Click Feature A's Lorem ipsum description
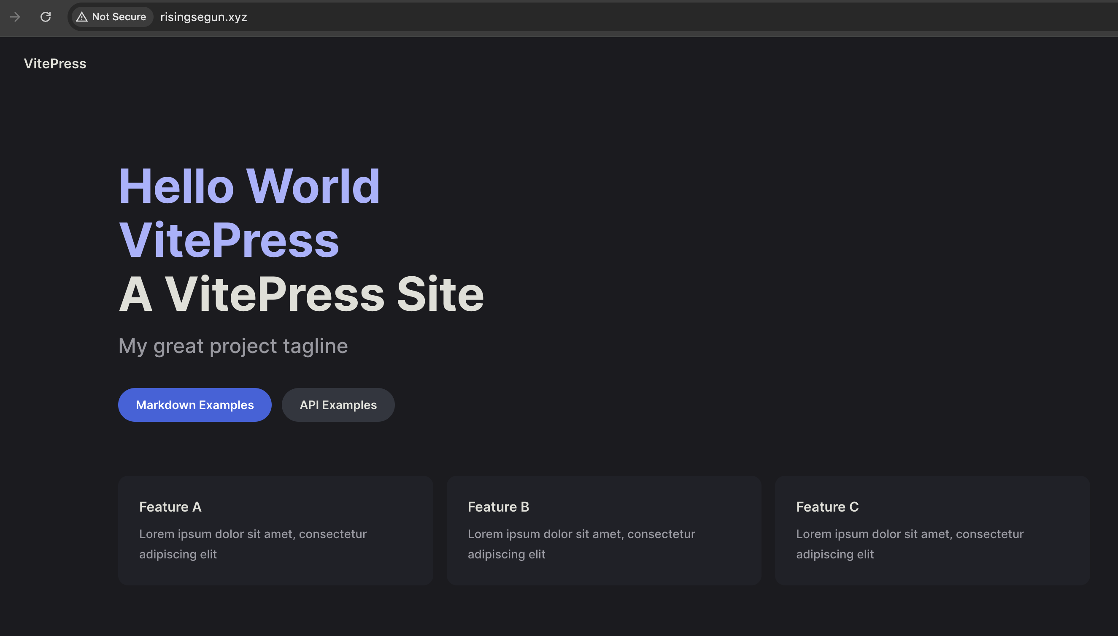1118x636 pixels. tap(253, 544)
